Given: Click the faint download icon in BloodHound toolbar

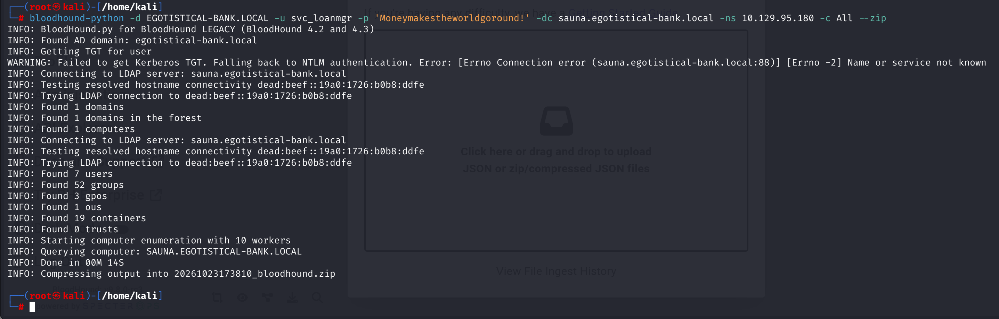Looking at the screenshot, I should click(x=292, y=298).
